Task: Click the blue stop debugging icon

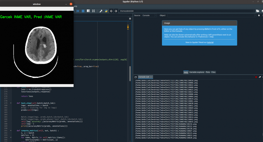Action: pos(83,11)
